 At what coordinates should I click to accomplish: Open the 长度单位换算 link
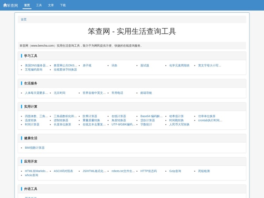click(62, 125)
